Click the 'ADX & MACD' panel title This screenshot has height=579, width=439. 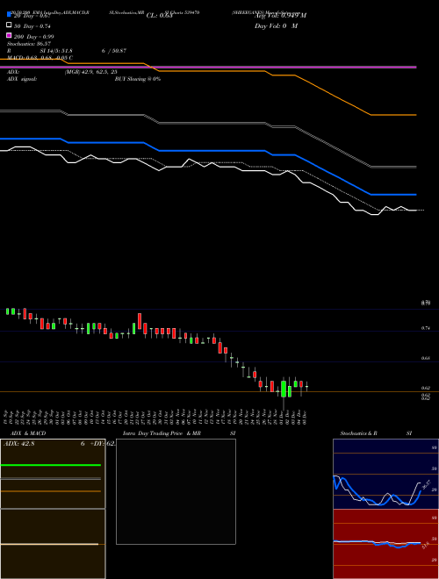point(28,433)
